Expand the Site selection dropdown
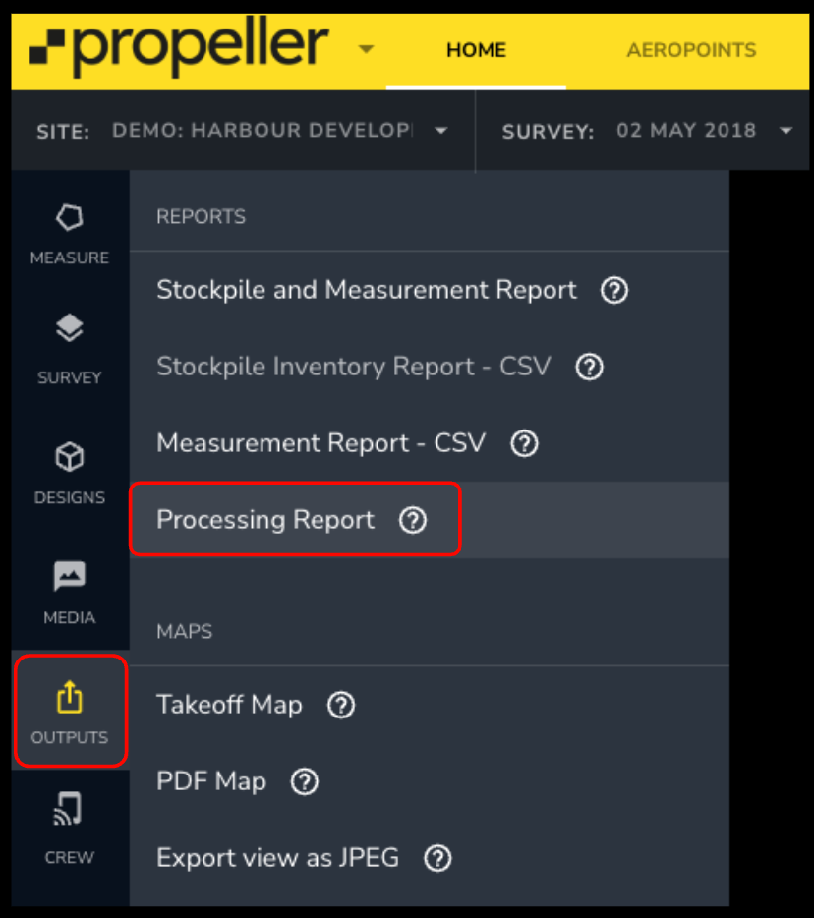The image size is (814, 918). [x=440, y=131]
